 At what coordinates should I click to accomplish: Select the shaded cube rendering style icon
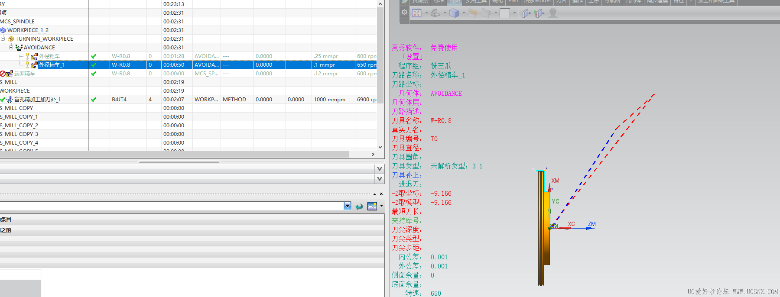tap(454, 13)
